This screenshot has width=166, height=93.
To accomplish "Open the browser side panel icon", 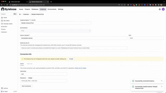I will [x=158, y=5].
